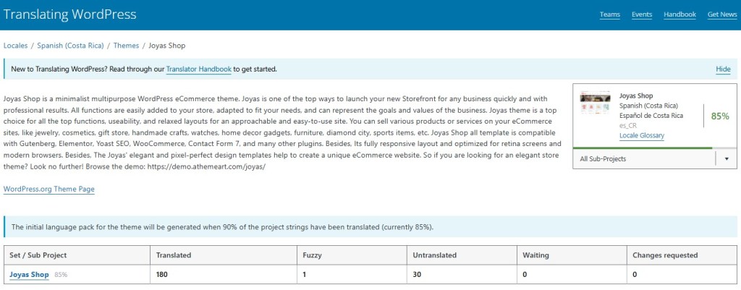
Task: Open the Handbook menu link
Action: [679, 14]
